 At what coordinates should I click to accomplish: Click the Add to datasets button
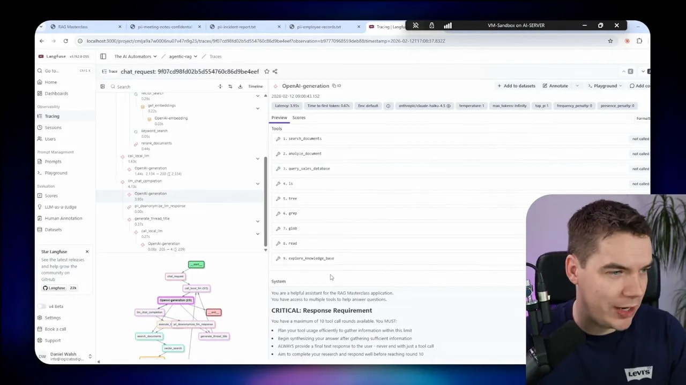pos(516,86)
